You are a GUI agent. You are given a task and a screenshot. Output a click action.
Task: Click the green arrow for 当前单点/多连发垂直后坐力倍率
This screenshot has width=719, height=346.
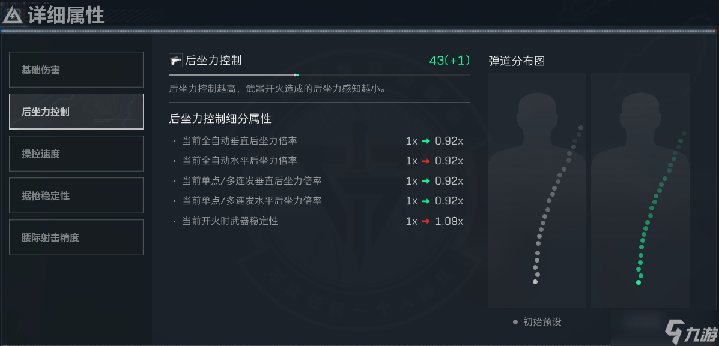point(425,181)
